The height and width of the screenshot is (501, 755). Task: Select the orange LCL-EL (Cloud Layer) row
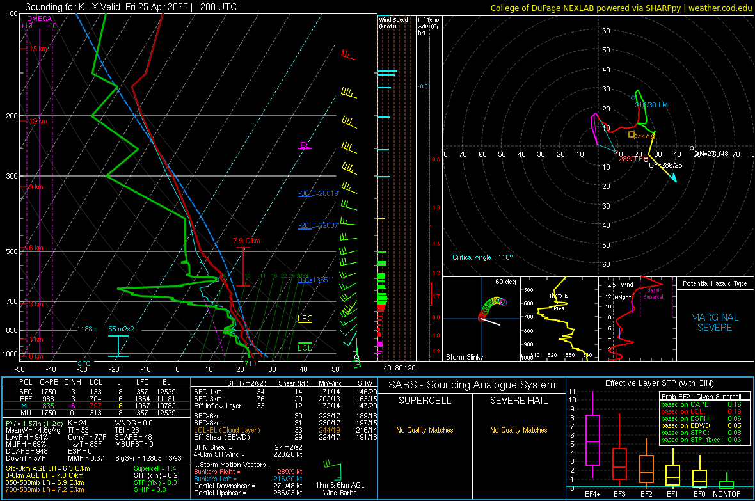285,430
